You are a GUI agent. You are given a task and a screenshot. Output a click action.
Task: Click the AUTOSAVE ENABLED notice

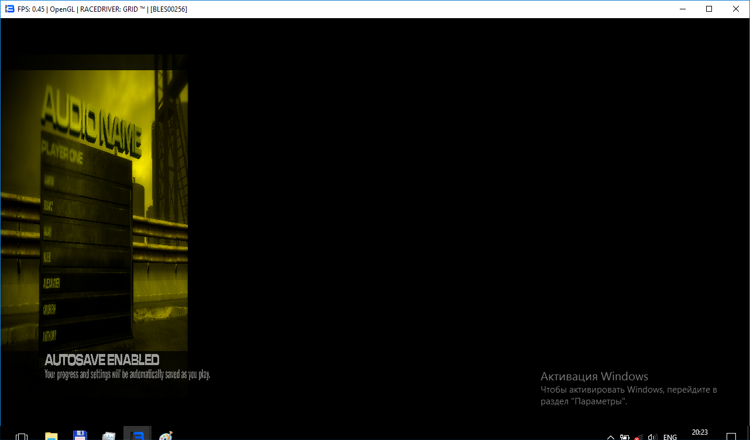(x=102, y=359)
